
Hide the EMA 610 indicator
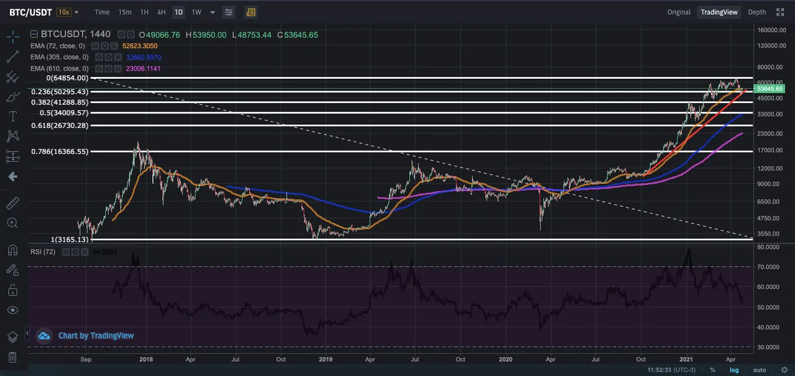click(x=99, y=68)
